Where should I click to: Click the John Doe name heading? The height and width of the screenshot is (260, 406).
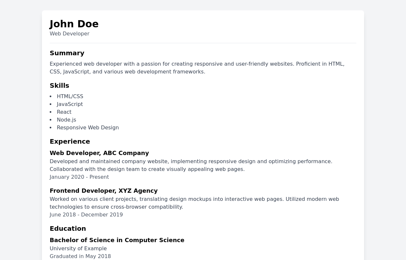pos(74,24)
